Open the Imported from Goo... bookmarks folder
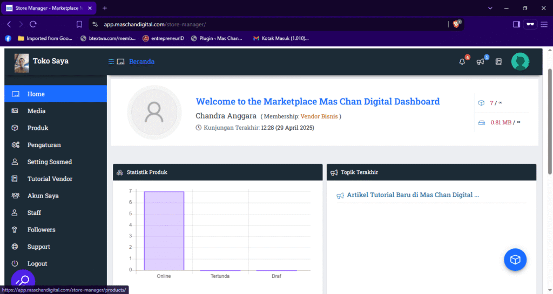Screen dimensions: 553x294 (45, 38)
